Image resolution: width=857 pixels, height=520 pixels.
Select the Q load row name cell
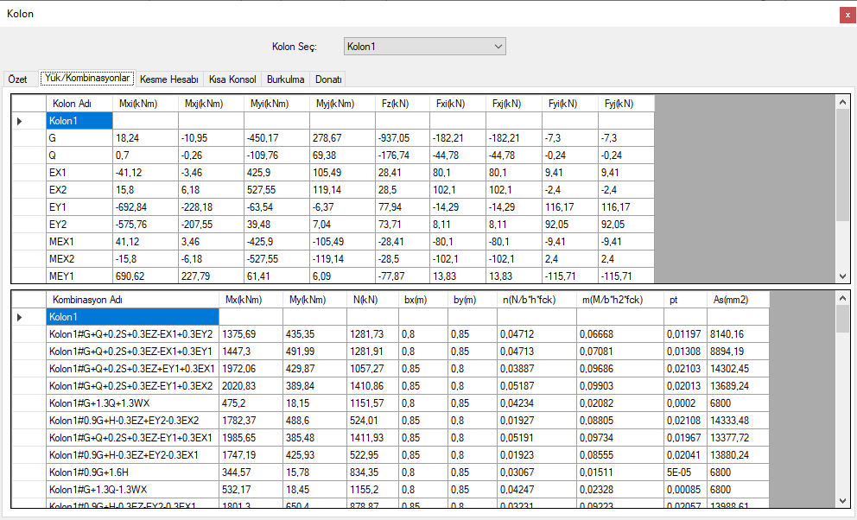point(79,155)
